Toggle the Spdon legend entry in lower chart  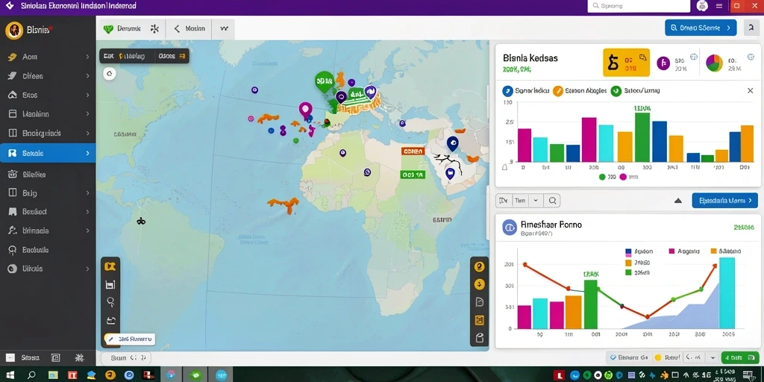pos(639,251)
